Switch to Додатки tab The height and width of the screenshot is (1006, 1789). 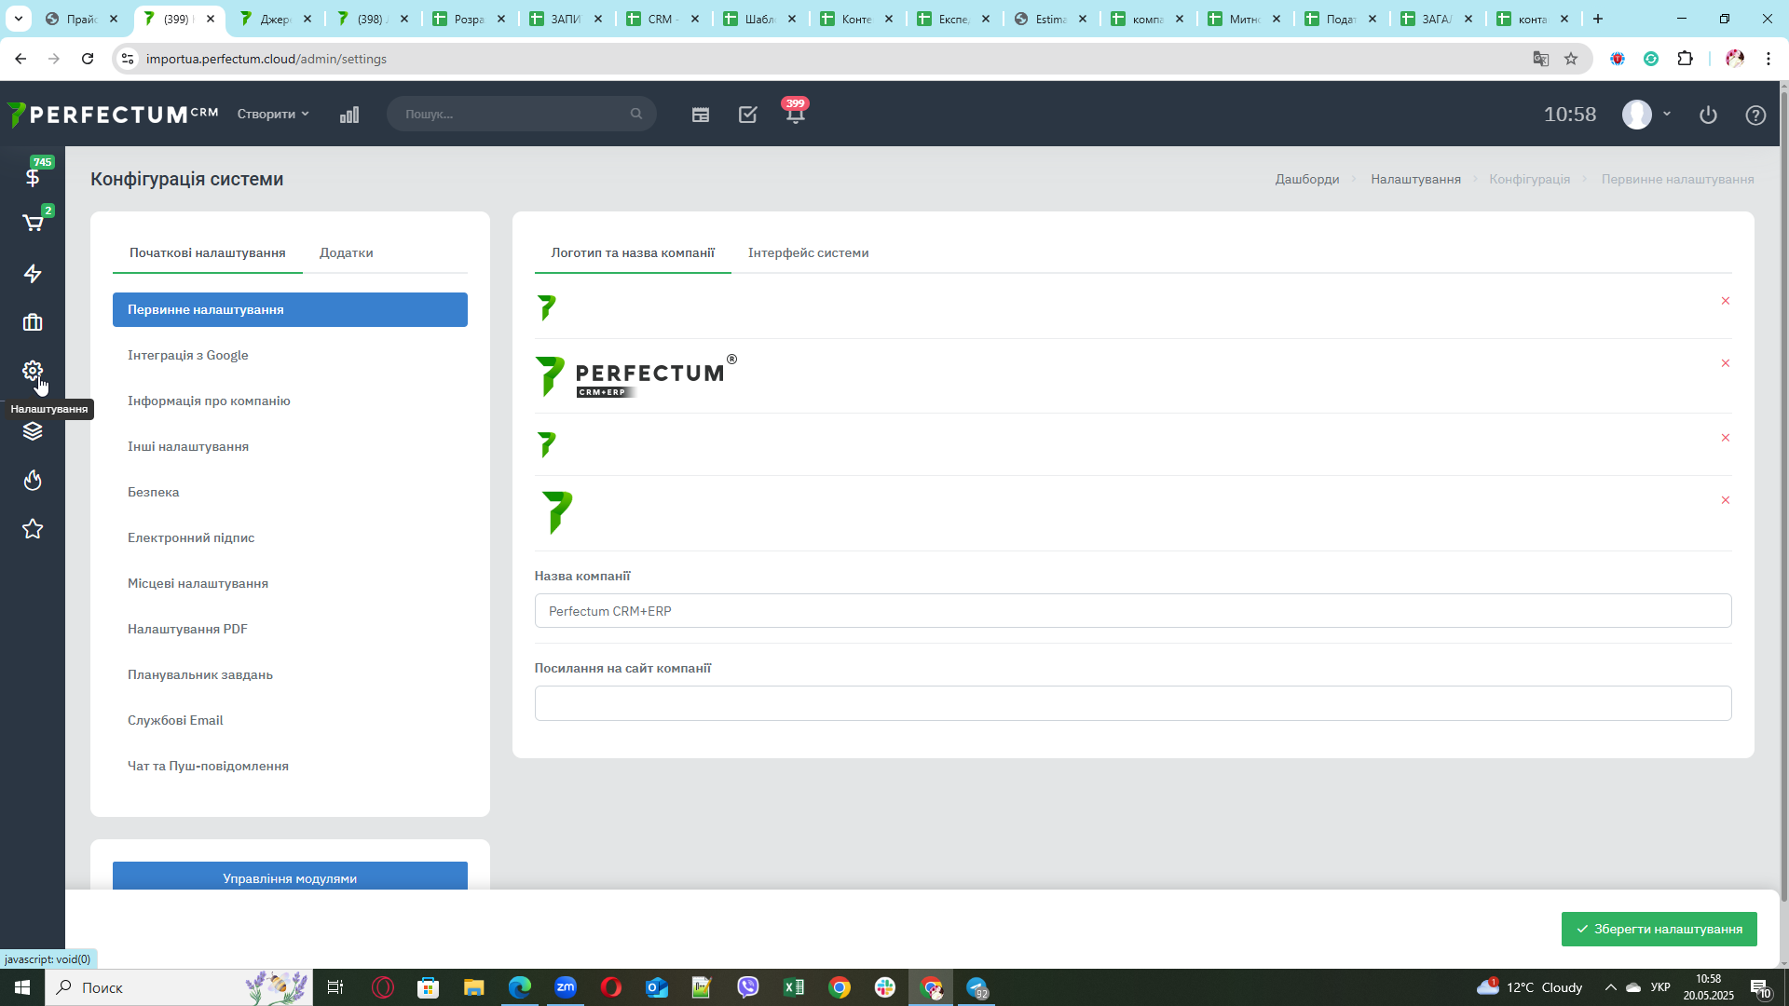[347, 252]
